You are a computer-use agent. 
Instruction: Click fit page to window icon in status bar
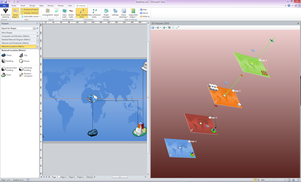[x=289, y=180]
